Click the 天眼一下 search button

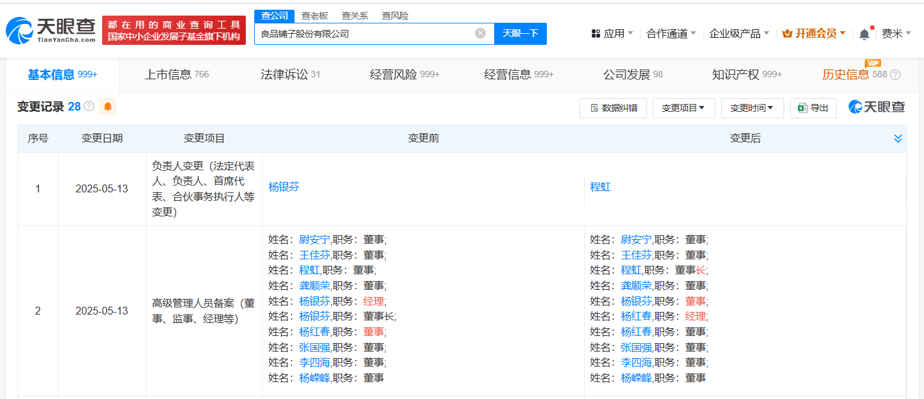point(520,33)
